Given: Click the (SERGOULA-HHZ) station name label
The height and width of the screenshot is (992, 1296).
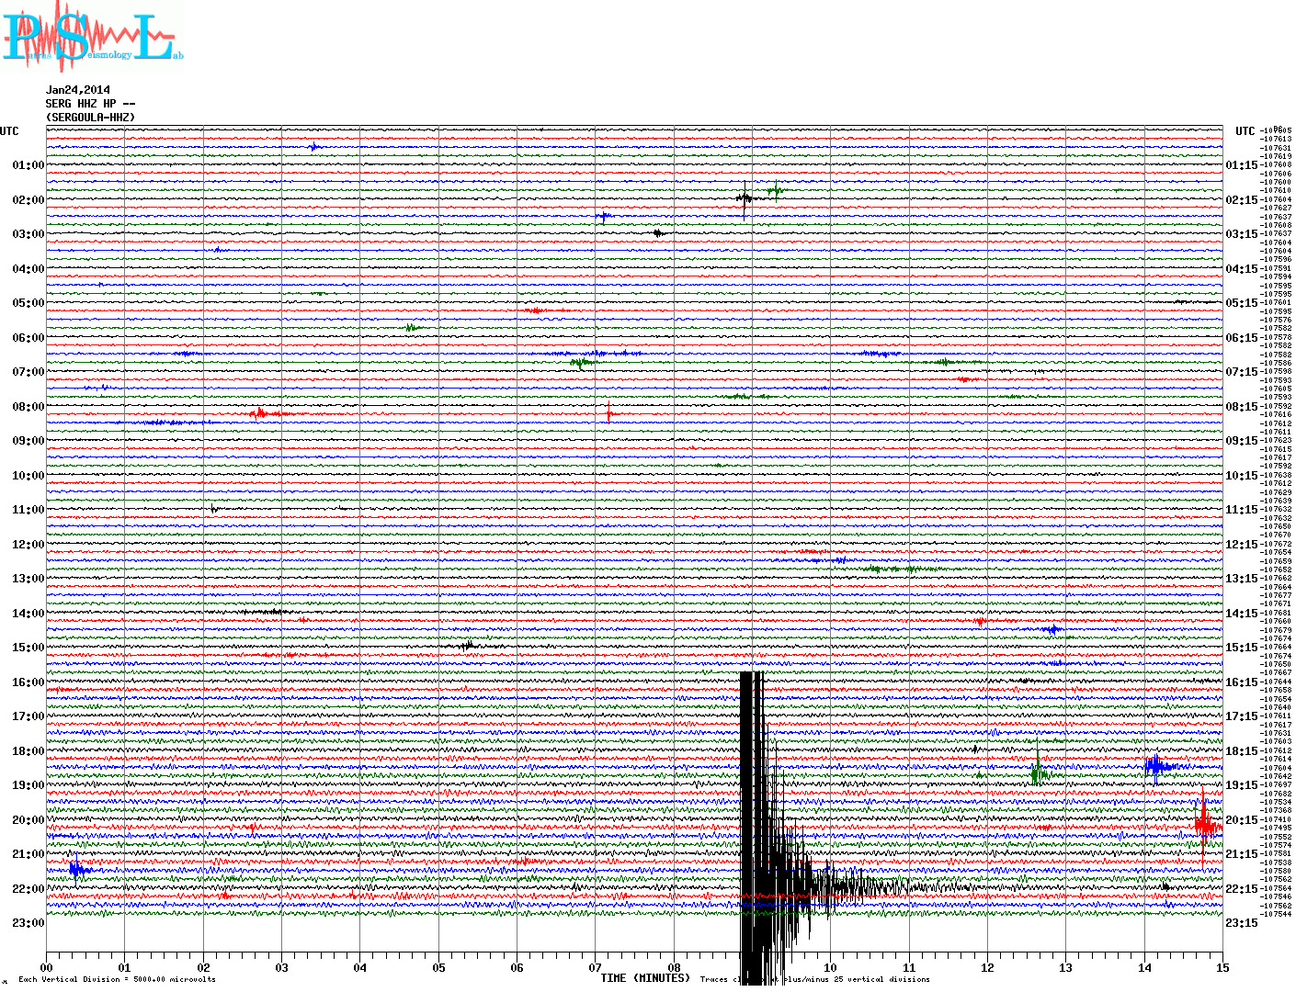Looking at the screenshot, I should 90,118.
